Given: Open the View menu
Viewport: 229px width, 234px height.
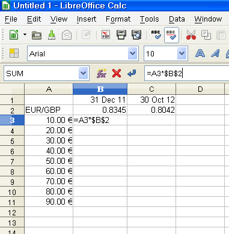Looking at the screenshot, I should click(x=59, y=19).
